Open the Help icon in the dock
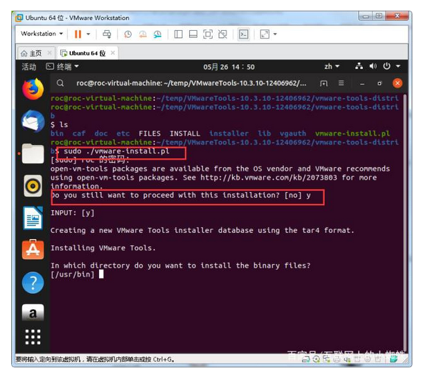Screen dimensions: 423x376 (x=33, y=283)
